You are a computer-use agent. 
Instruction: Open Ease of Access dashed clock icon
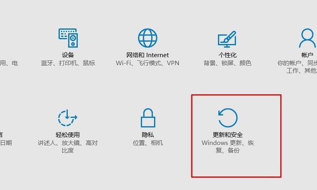click(x=67, y=118)
